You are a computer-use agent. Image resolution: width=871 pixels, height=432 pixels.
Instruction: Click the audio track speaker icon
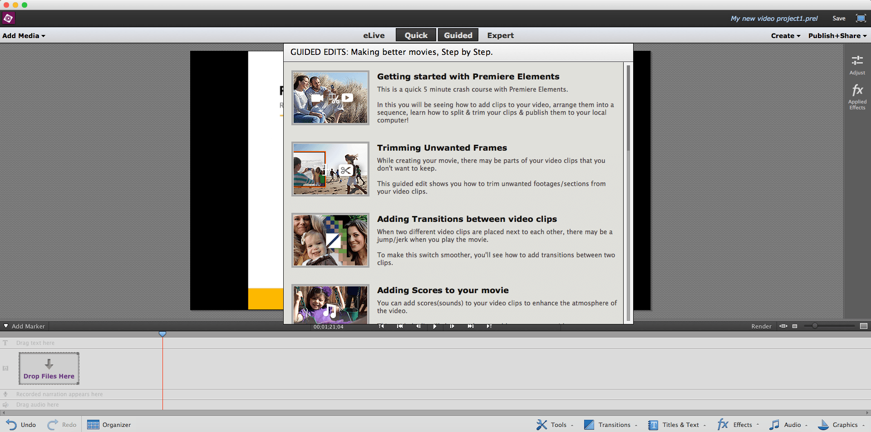point(5,405)
